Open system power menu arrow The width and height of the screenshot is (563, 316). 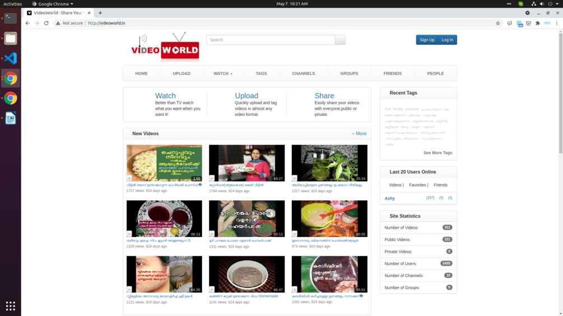(x=557, y=3)
